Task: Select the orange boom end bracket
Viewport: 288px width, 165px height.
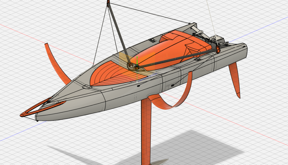Action: click(218, 50)
